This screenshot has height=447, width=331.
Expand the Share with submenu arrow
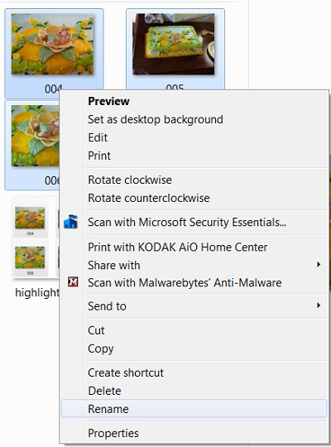click(x=319, y=265)
